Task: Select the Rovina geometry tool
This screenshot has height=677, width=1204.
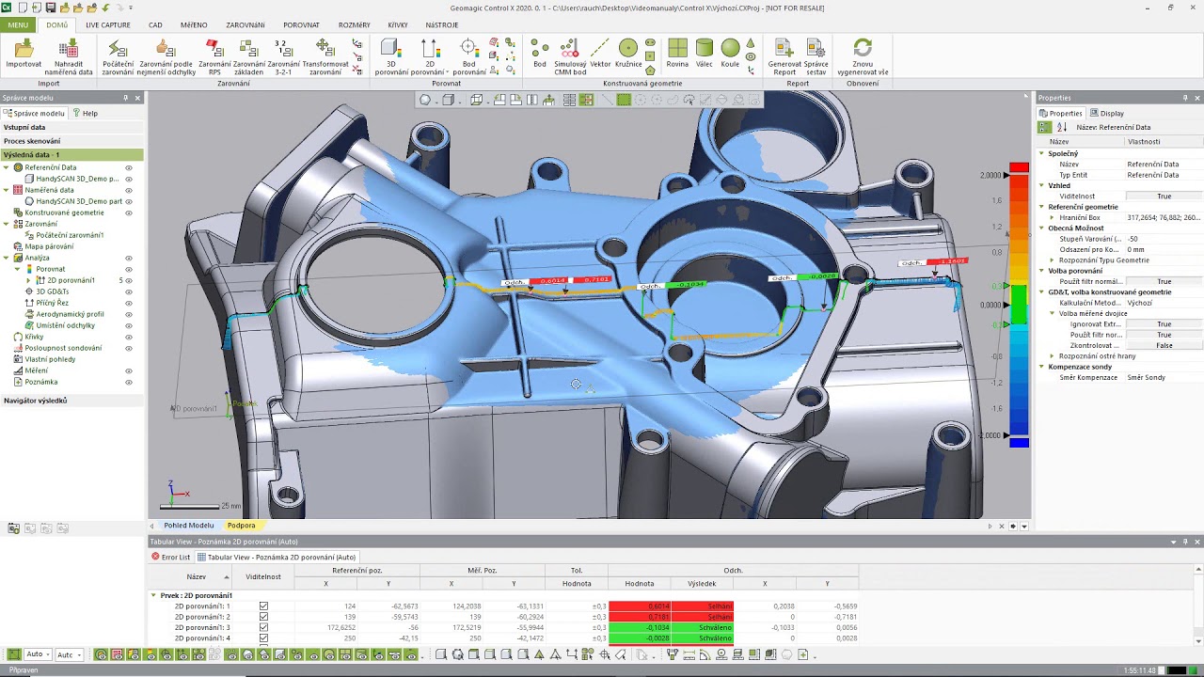Action: [677, 49]
